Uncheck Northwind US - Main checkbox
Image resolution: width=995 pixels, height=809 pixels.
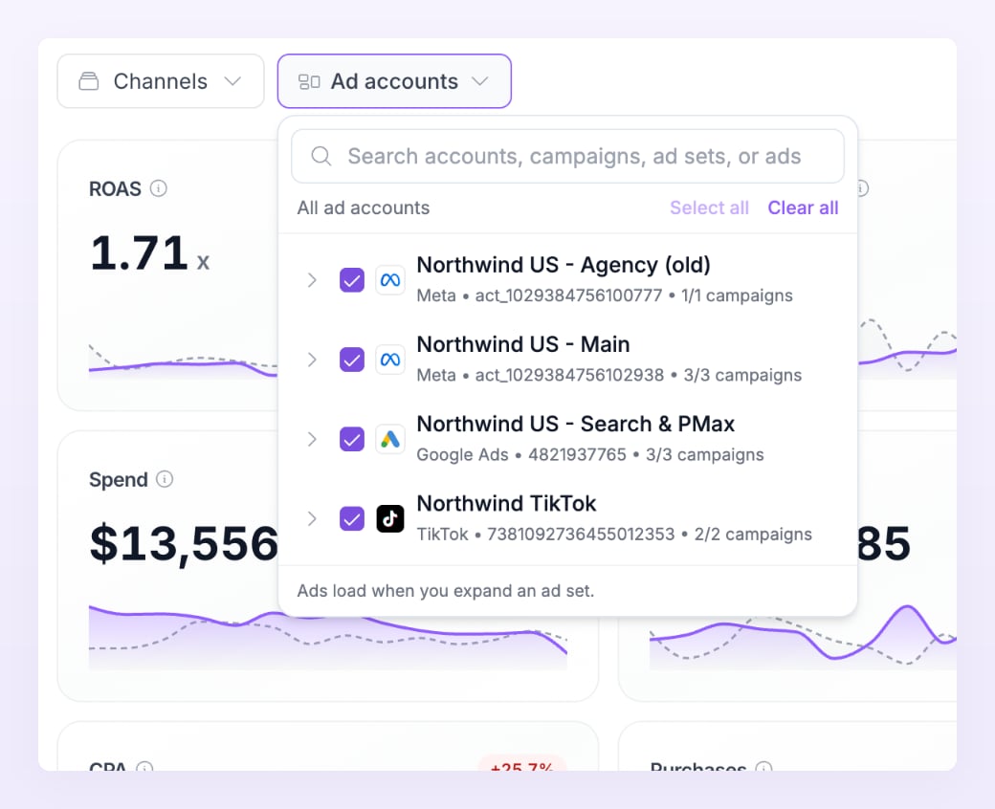tap(352, 360)
